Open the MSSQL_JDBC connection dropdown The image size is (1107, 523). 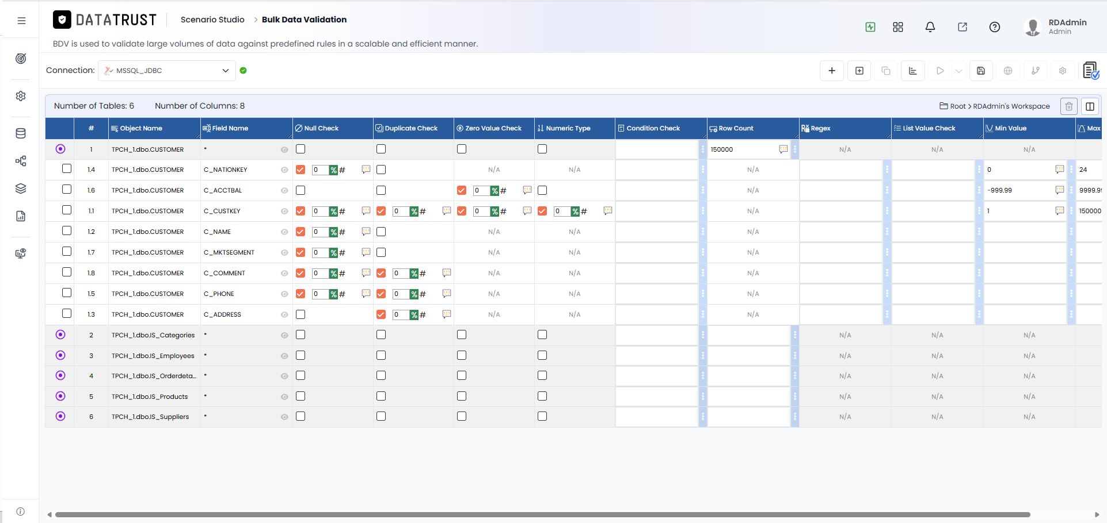(x=167, y=71)
